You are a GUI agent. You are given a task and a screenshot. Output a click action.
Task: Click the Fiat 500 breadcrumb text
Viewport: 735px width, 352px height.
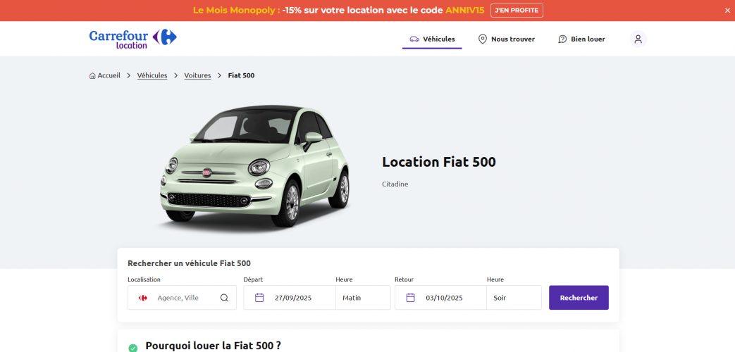[242, 75]
